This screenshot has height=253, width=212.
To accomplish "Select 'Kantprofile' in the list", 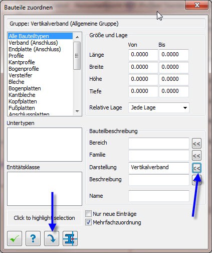I will coord(40,62).
